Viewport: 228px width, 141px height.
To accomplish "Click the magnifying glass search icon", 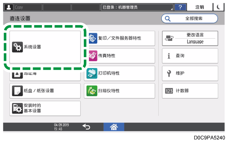I will point(168,18).
